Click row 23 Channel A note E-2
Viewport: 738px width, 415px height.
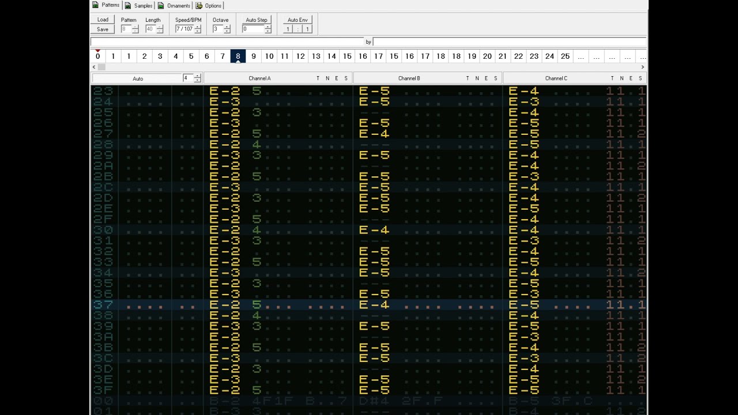tap(225, 91)
